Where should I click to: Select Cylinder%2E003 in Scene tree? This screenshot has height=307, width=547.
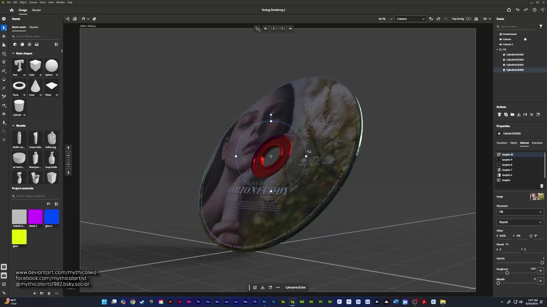point(515,55)
